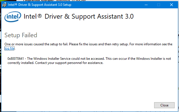Image resolution: width=179 pixels, height=112 pixels.
Task: Click the Close button
Action: click(x=164, y=105)
